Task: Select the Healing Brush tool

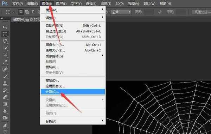Action: point(5,69)
